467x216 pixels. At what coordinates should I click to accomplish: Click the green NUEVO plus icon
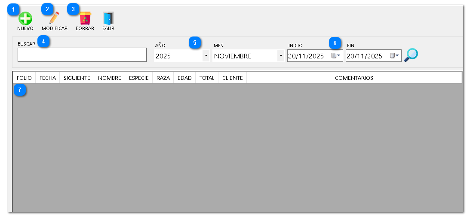coord(25,18)
